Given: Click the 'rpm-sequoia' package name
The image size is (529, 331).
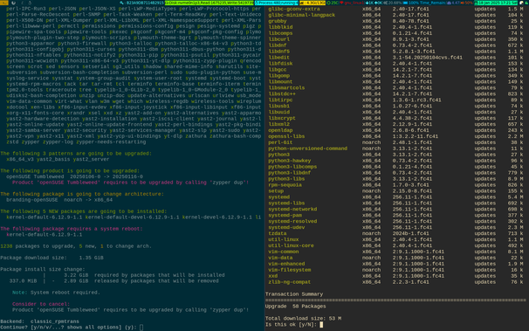Looking at the screenshot, I should [285, 185].
